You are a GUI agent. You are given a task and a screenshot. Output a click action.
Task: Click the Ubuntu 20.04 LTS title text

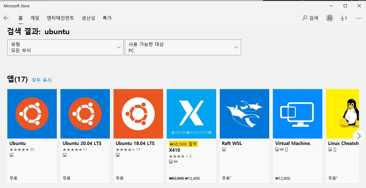pyautogui.click(x=82, y=143)
